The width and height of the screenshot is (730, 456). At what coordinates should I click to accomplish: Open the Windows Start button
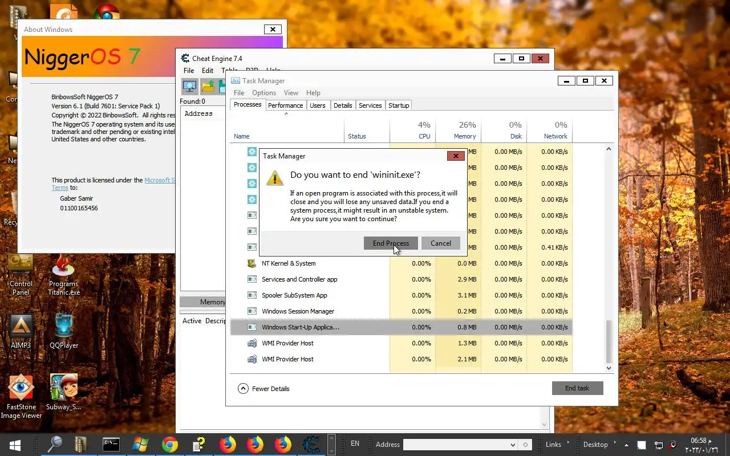15,445
